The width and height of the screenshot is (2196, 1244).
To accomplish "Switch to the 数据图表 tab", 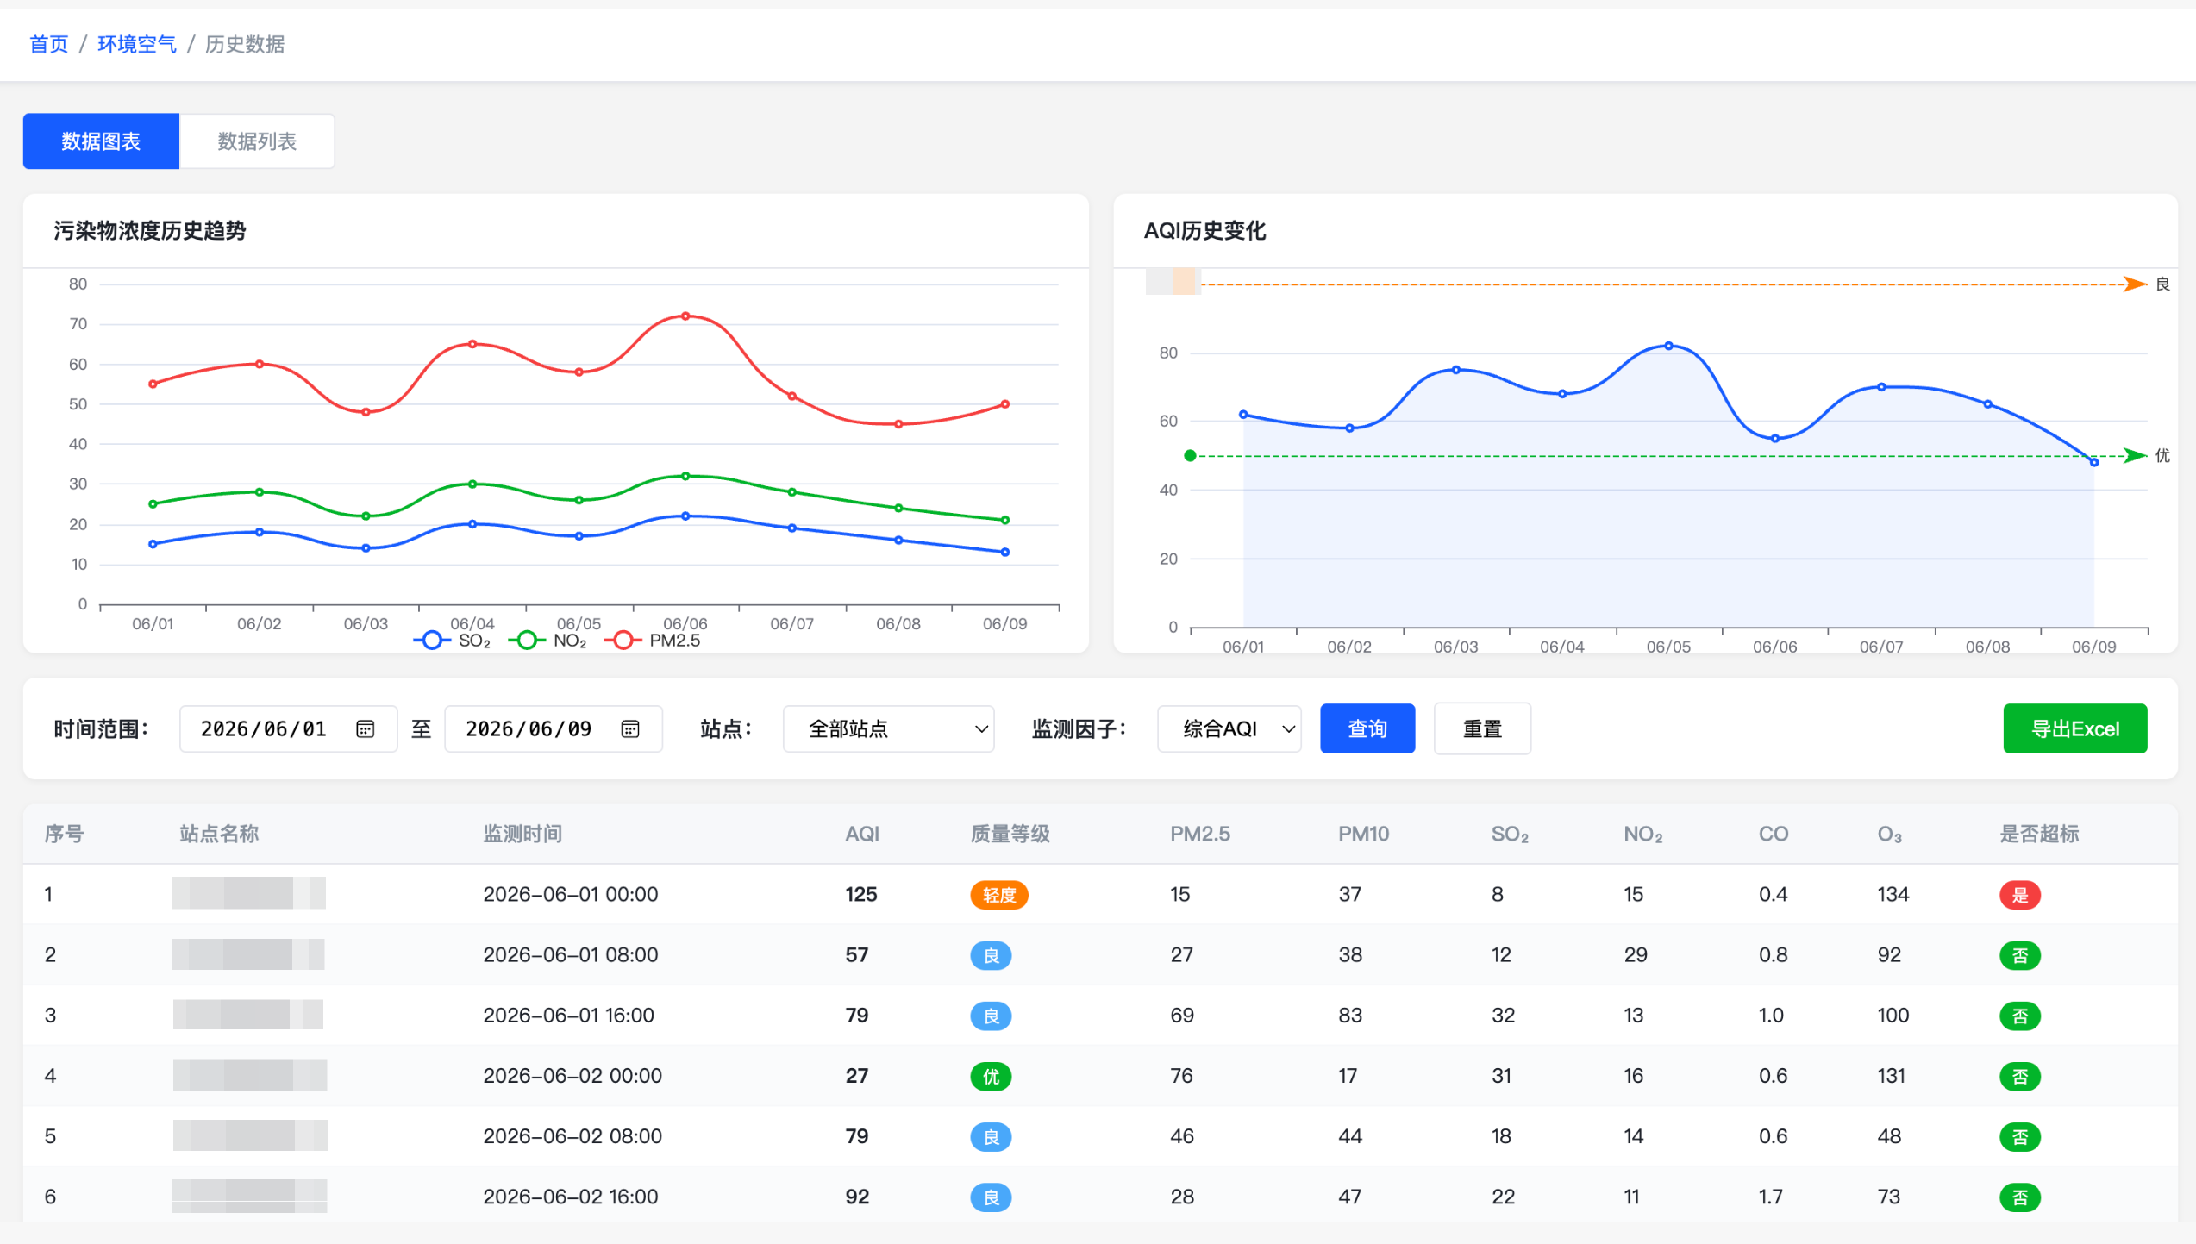I will click(x=101, y=141).
